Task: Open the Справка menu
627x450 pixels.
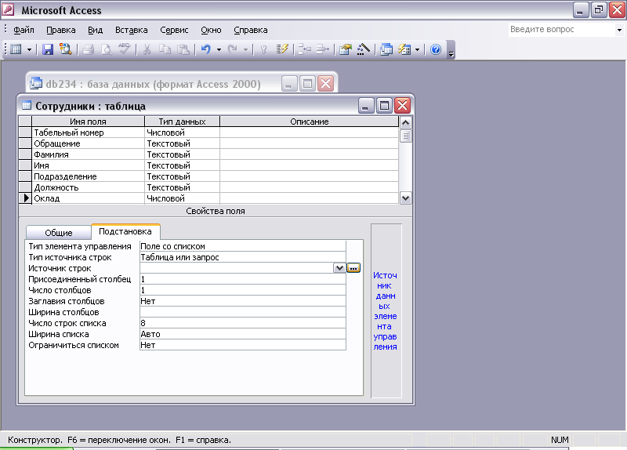Action: [x=250, y=30]
